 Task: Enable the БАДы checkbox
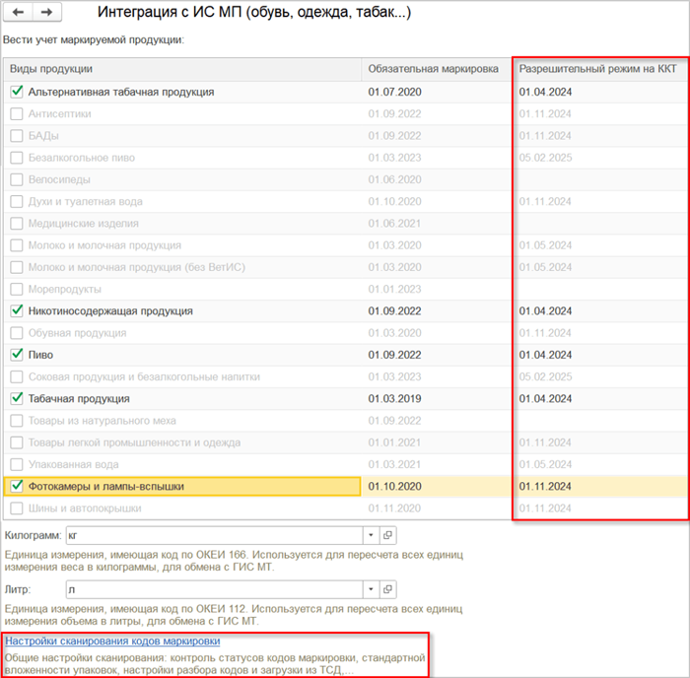point(17,136)
